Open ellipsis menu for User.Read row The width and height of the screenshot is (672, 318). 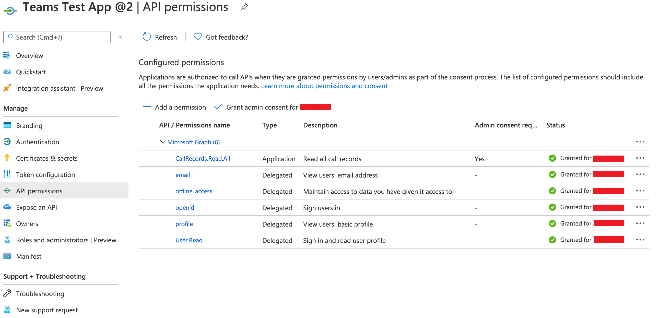pos(640,240)
